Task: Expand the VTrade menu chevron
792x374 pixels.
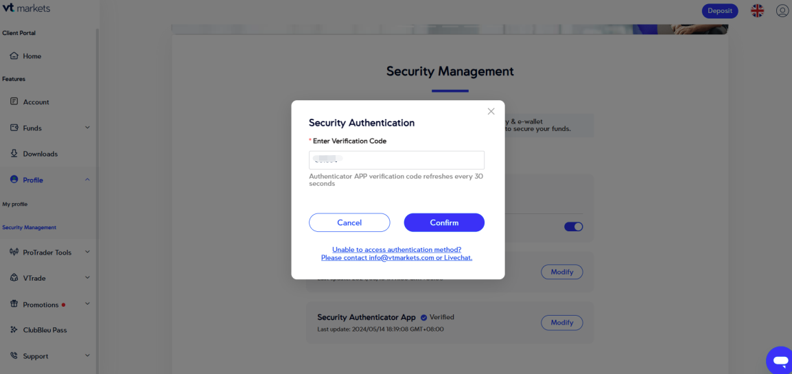Action: [87, 278]
